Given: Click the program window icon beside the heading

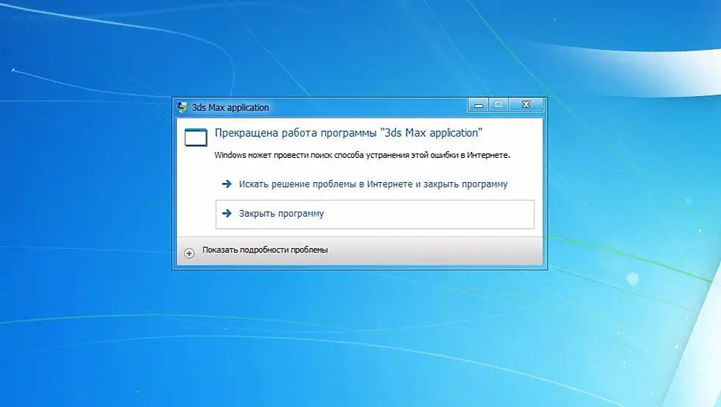Looking at the screenshot, I should [196, 137].
